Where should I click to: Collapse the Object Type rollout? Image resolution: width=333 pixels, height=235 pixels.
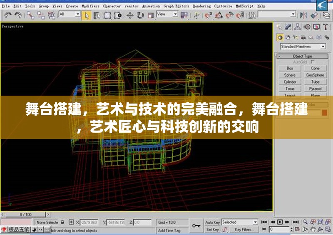pos(302,56)
